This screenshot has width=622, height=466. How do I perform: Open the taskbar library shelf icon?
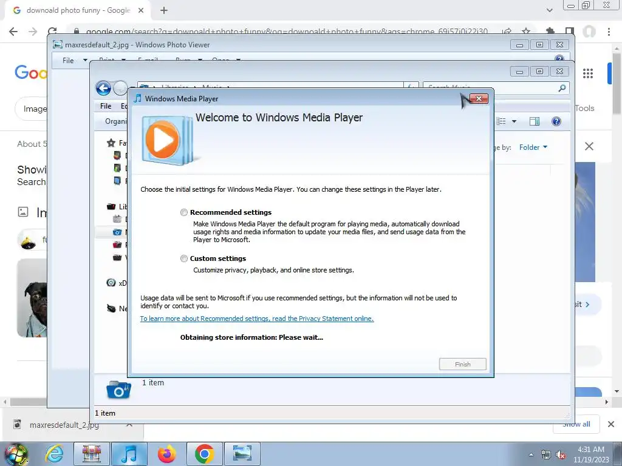[x=92, y=454]
